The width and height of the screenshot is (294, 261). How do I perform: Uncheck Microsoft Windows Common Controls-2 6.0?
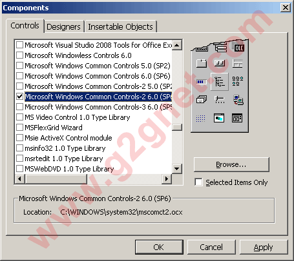(x=19, y=97)
